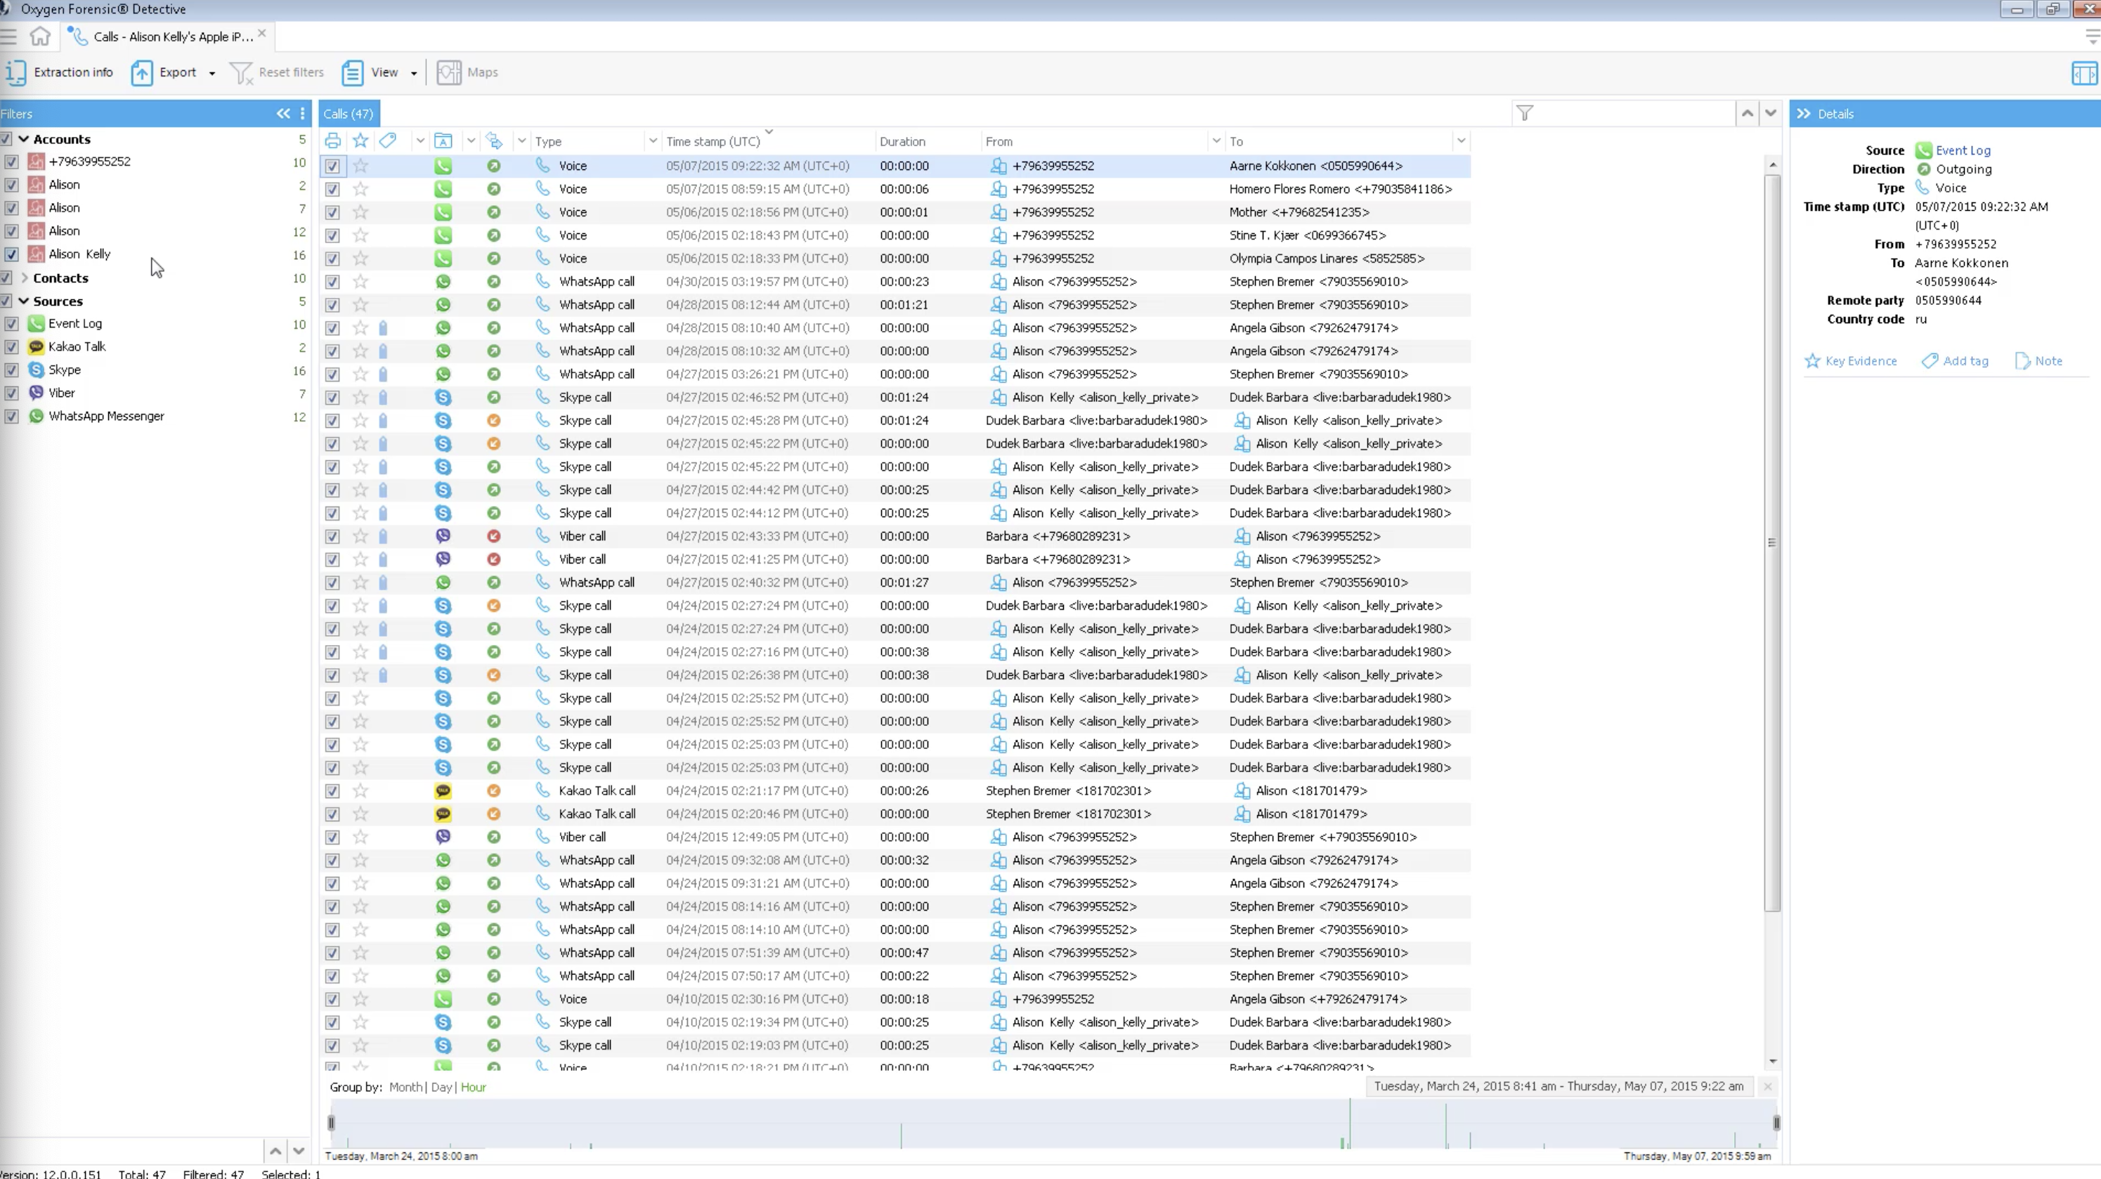Collapse the Details panel chevron
This screenshot has height=1179, width=2101.
pos(1803,114)
